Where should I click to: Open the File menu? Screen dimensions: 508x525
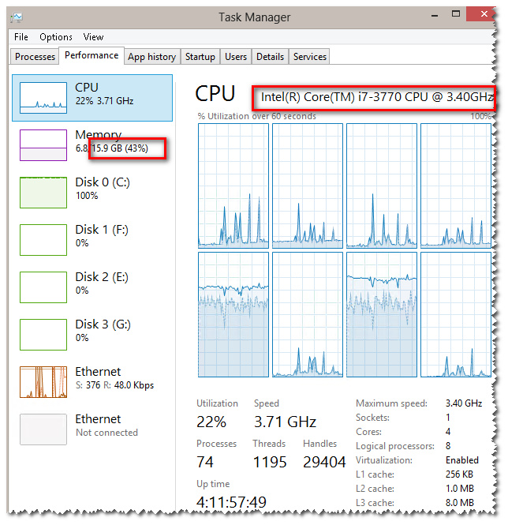click(21, 37)
